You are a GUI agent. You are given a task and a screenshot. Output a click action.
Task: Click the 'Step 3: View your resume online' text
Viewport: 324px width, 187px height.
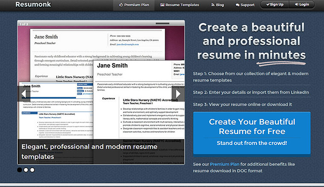(242, 104)
